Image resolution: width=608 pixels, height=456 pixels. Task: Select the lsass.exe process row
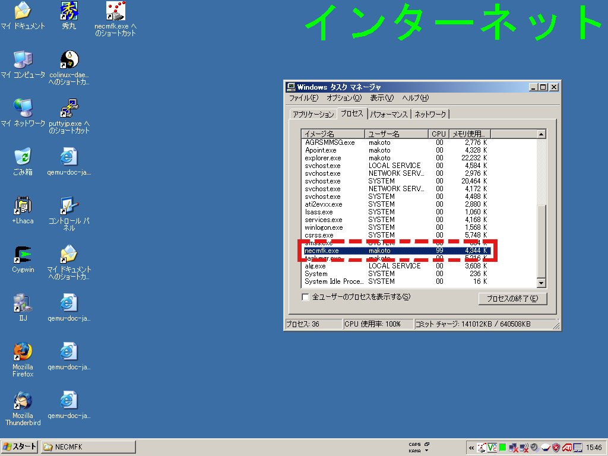coord(395,212)
